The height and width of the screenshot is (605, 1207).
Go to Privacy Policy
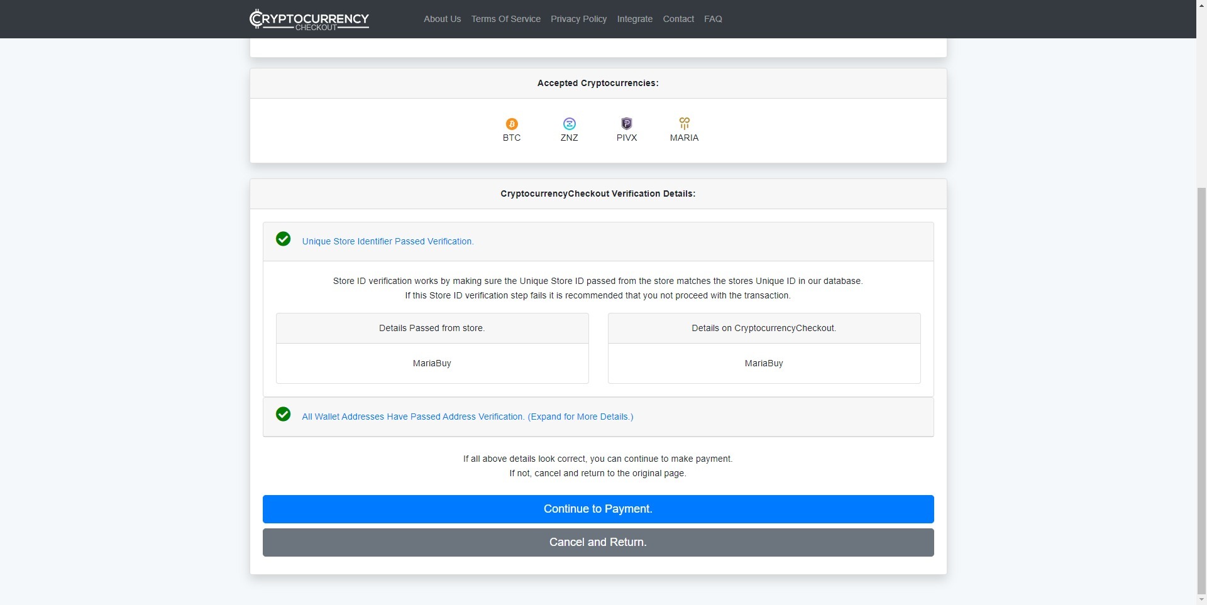click(579, 19)
